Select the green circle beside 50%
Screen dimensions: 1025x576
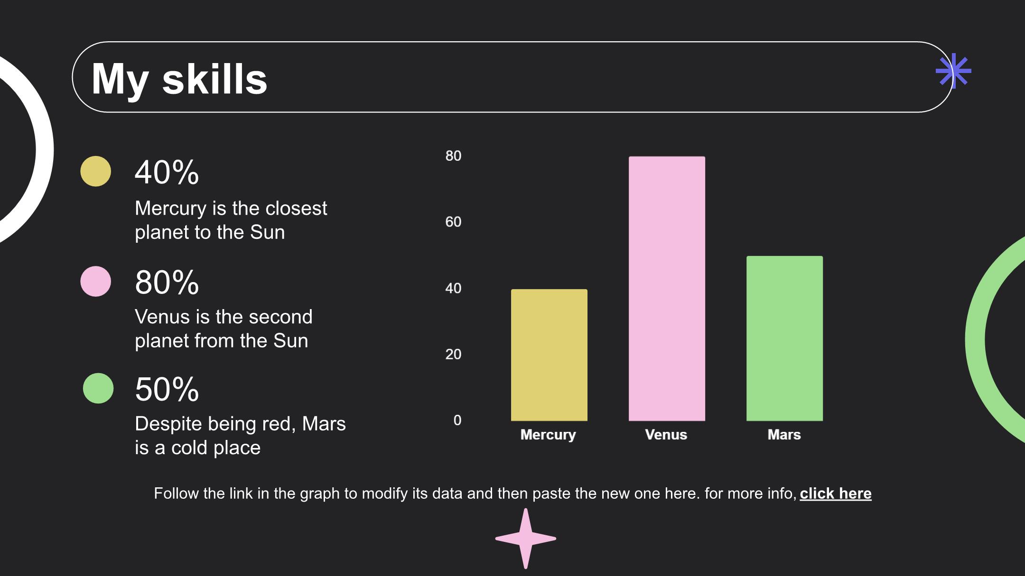[x=98, y=388]
